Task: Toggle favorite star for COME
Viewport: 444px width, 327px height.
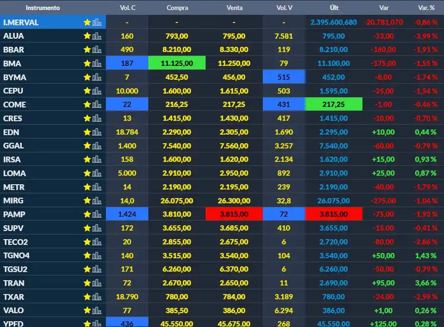Action: point(87,105)
